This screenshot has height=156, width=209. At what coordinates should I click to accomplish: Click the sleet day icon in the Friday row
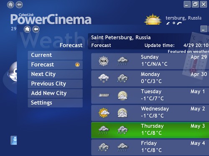pos(104,147)
